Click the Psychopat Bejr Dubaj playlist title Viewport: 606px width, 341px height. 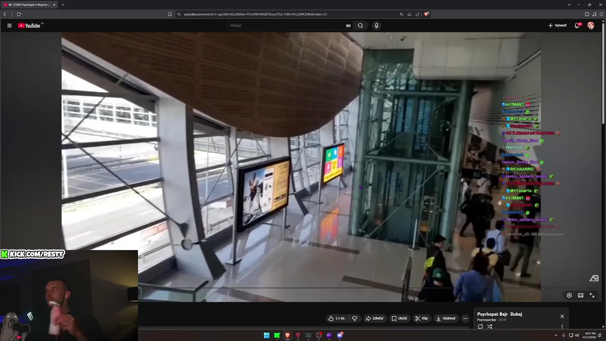[x=499, y=314]
